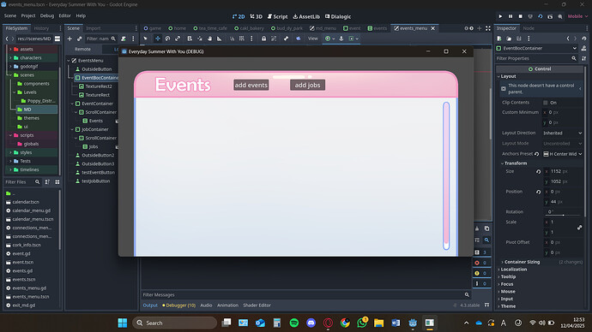This screenshot has width=592, height=332.
Task: Open the View menu button in toolbar
Action: click(312, 39)
